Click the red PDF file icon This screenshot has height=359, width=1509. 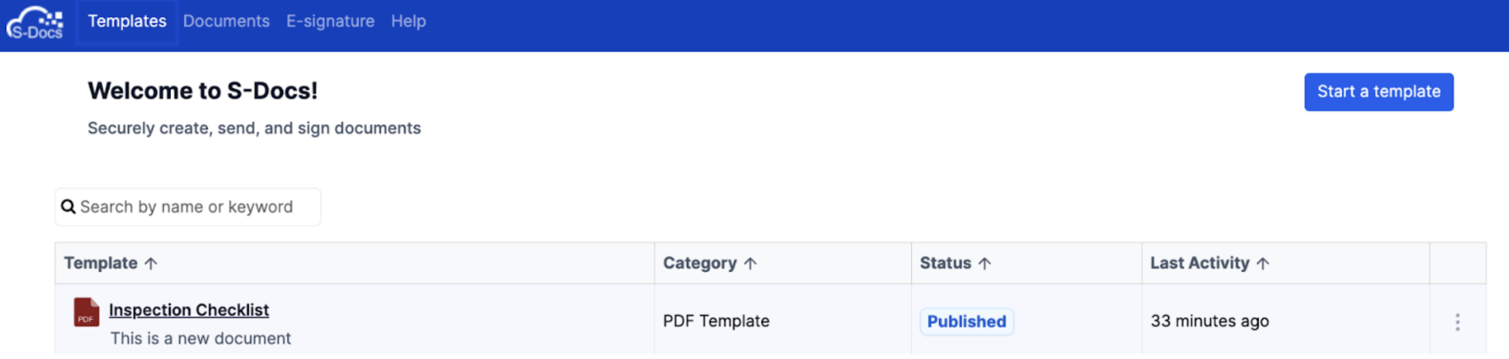coord(87,312)
